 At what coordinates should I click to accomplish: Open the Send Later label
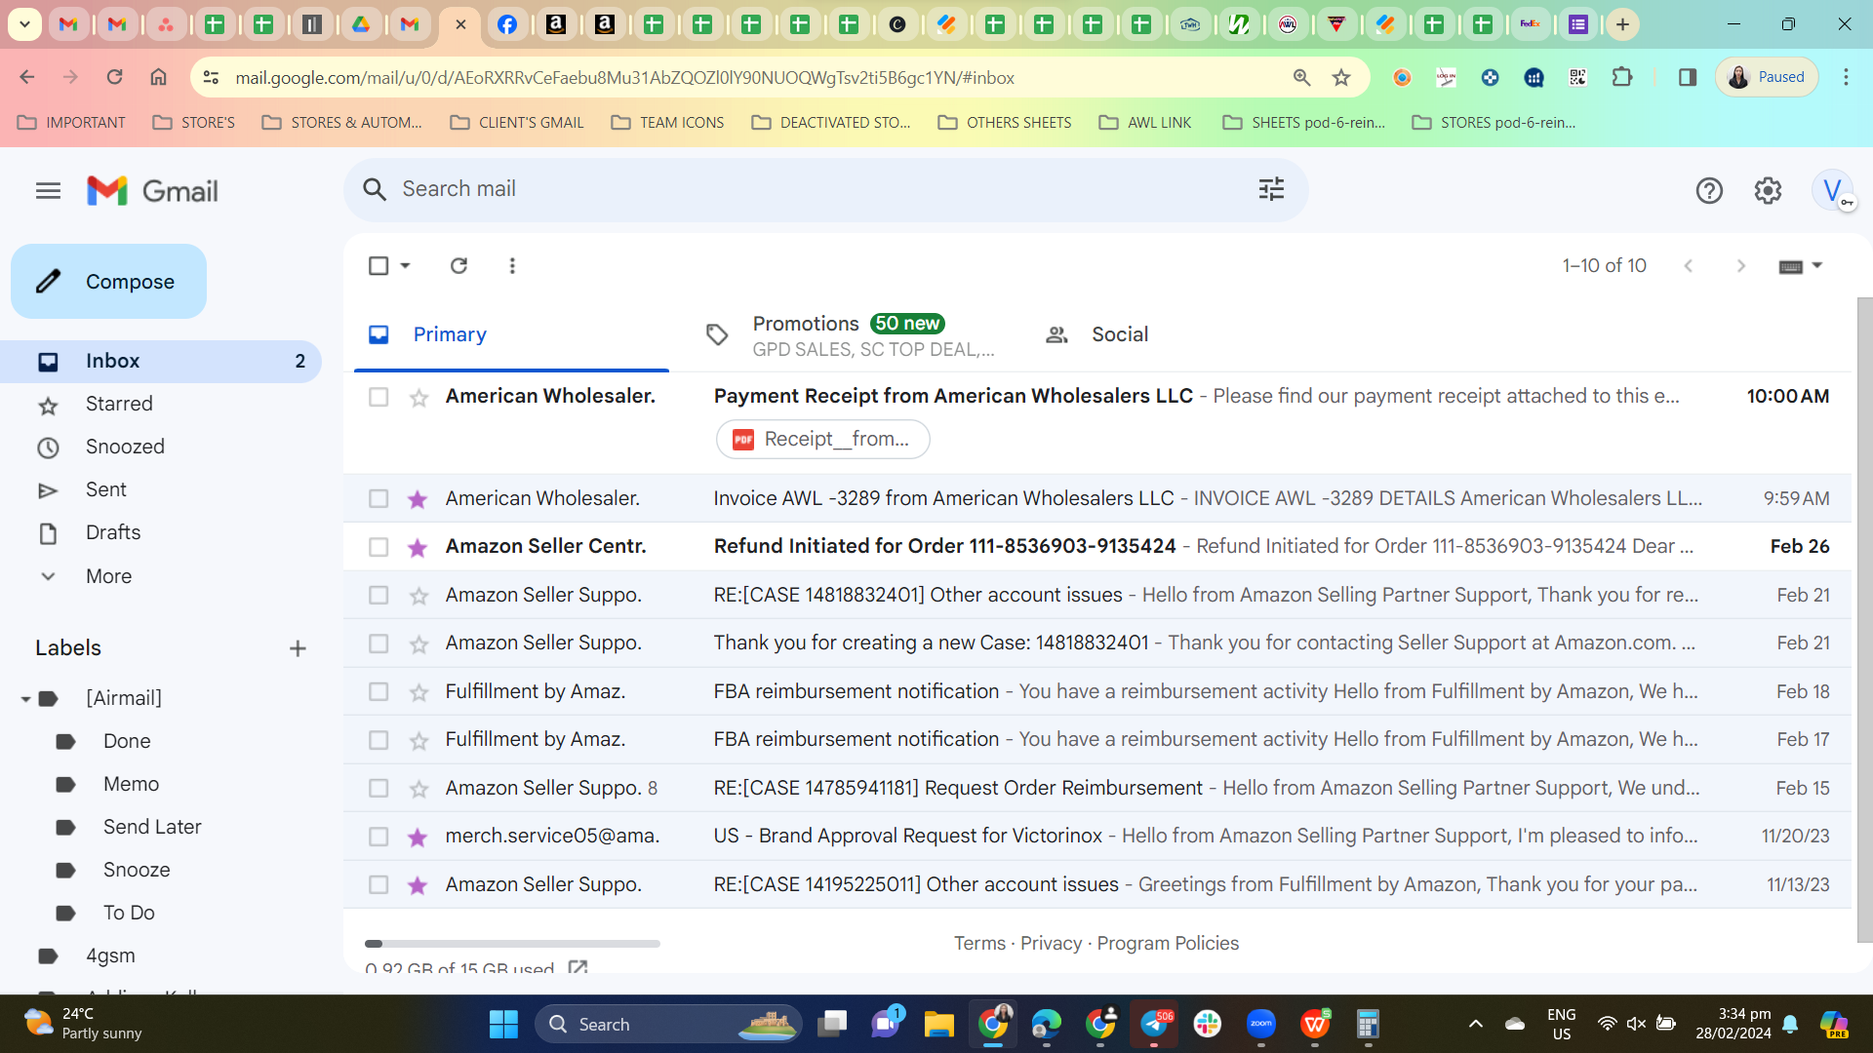coord(152,828)
